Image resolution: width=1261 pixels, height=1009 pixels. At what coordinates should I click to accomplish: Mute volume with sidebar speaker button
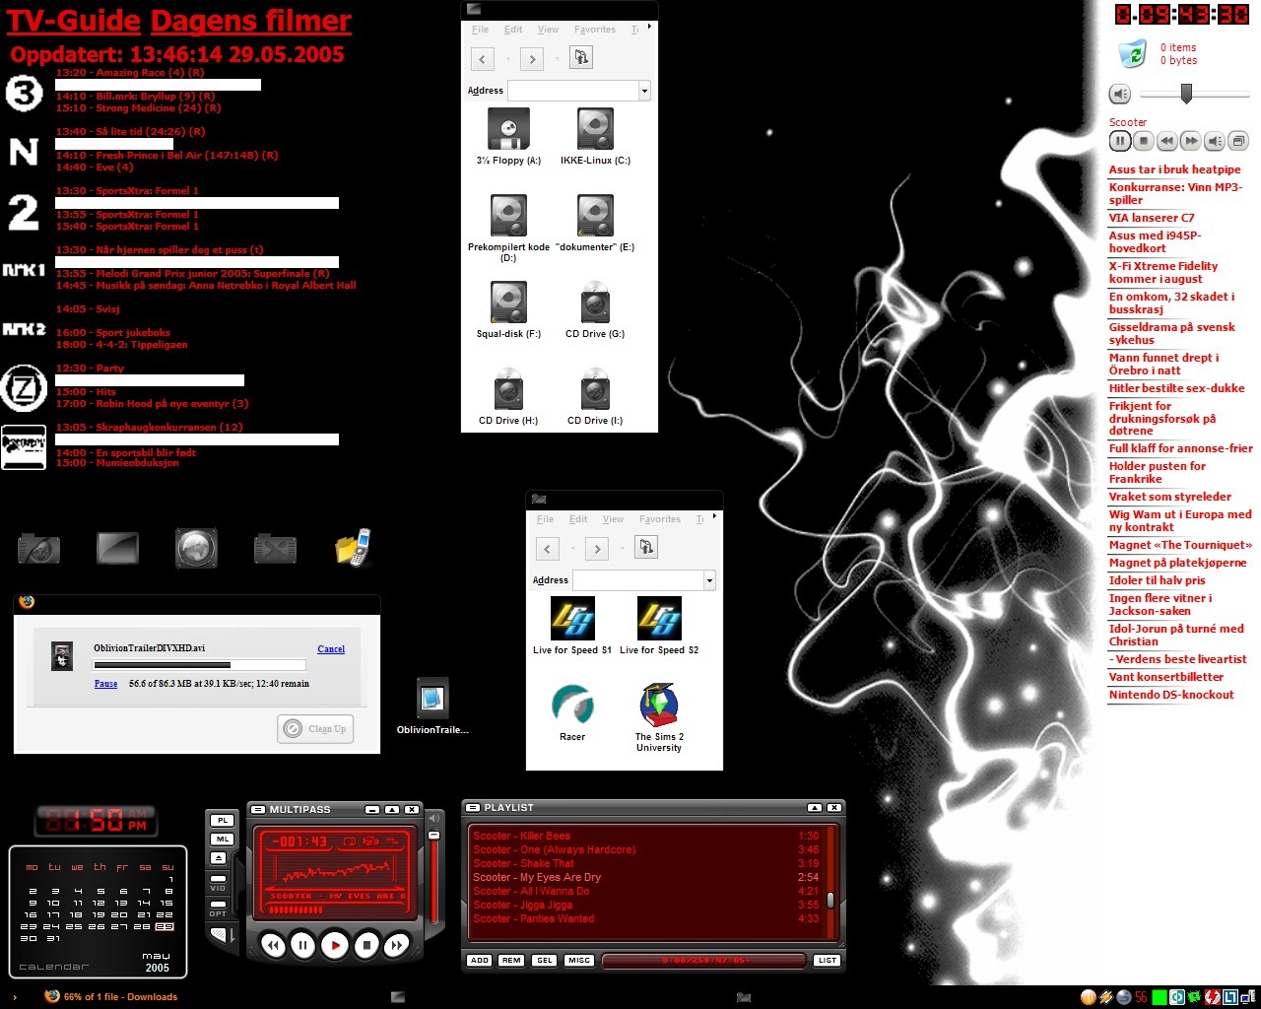[x=1120, y=94]
